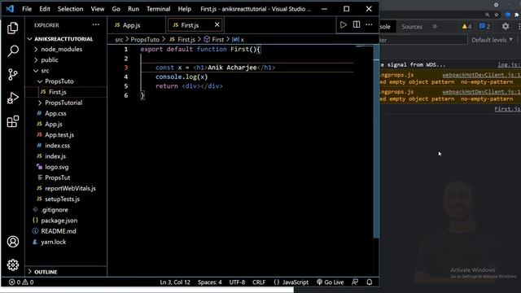Open index.css from the explorer
The width and height of the screenshot is (521, 293).
[x=57, y=146]
